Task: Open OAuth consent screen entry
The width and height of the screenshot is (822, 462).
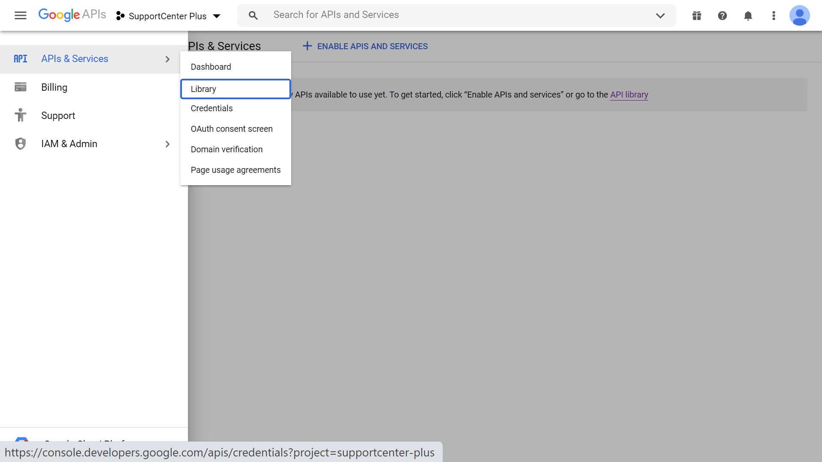Action: click(231, 129)
